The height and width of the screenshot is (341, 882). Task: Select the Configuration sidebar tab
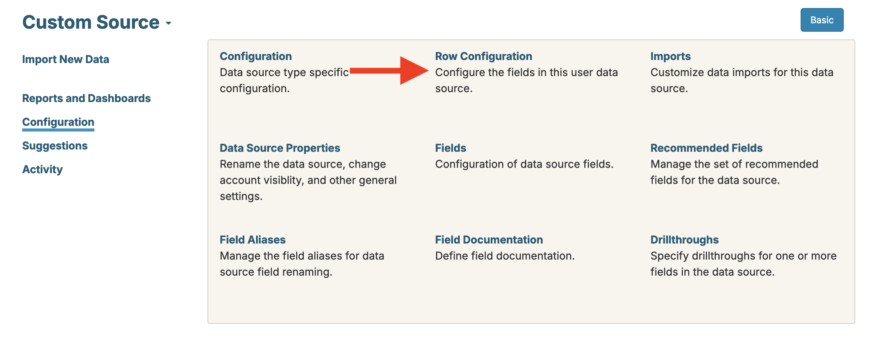point(58,122)
